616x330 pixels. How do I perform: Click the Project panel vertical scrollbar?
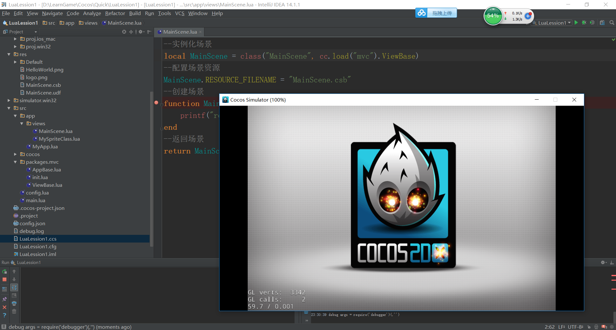coord(152,169)
